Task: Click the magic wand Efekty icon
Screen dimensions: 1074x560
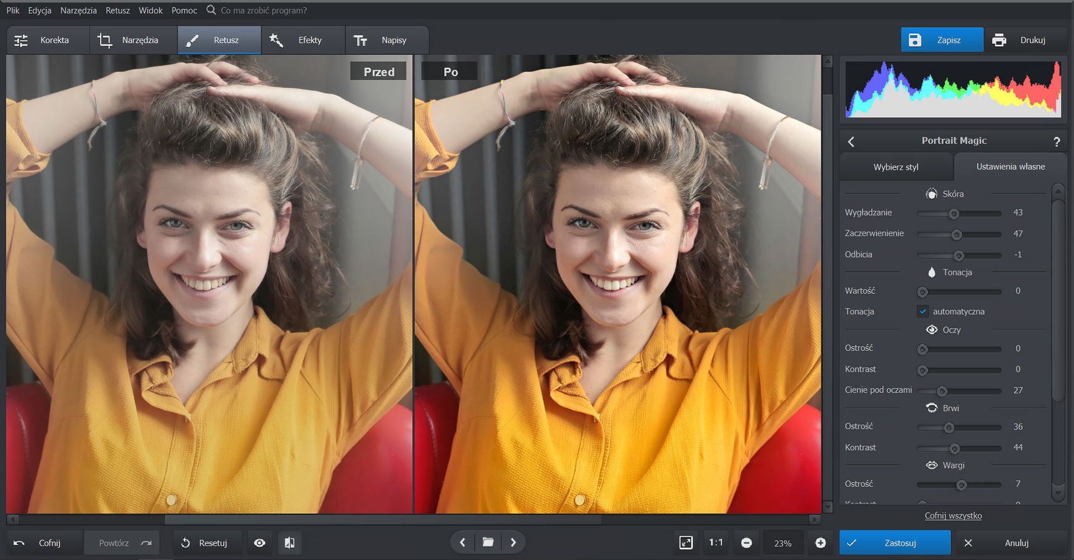Action: 276,41
